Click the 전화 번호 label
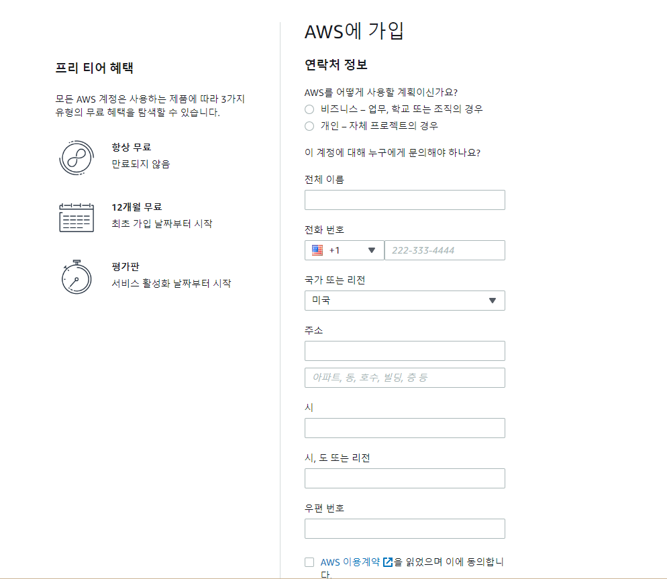Screen dimensions: 667x579 pos(324,229)
